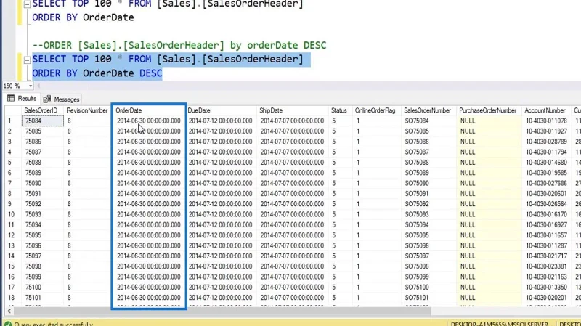The width and height of the screenshot is (581, 326).
Task: Click OnlineOrderFlag cell in row 75099
Action: point(376,277)
